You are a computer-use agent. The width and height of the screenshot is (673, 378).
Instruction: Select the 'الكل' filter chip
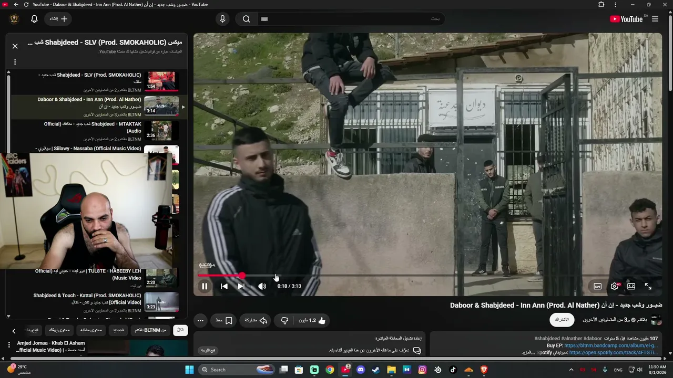pyautogui.click(x=180, y=330)
